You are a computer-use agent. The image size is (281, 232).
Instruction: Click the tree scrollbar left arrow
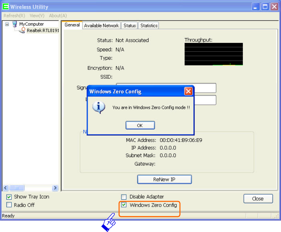[5, 188]
